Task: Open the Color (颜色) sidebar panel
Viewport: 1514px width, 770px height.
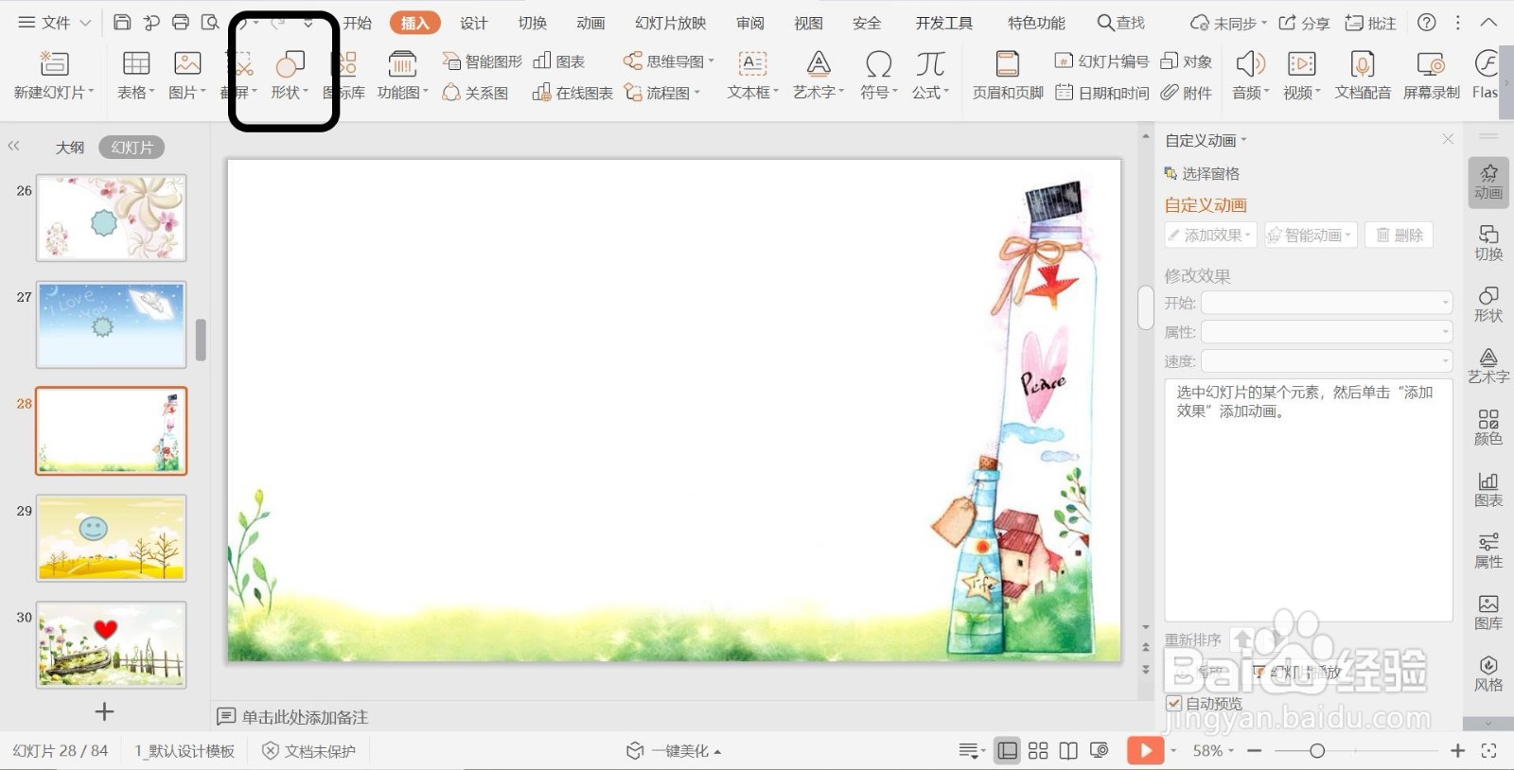Action: pos(1488,428)
